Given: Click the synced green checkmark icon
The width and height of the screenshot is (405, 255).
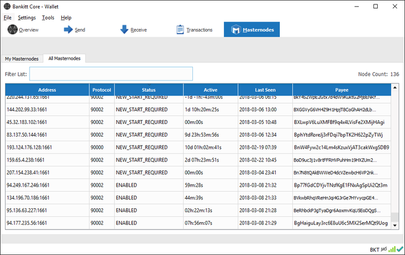Looking at the screenshot, I should [x=400, y=249].
